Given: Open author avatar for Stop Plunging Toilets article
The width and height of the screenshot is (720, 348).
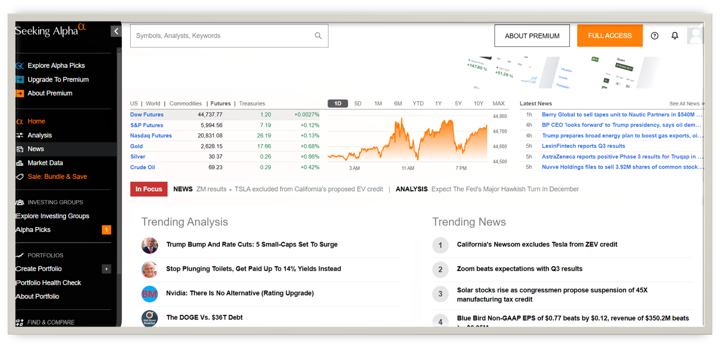Looking at the screenshot, I should (x=150, y=270).
